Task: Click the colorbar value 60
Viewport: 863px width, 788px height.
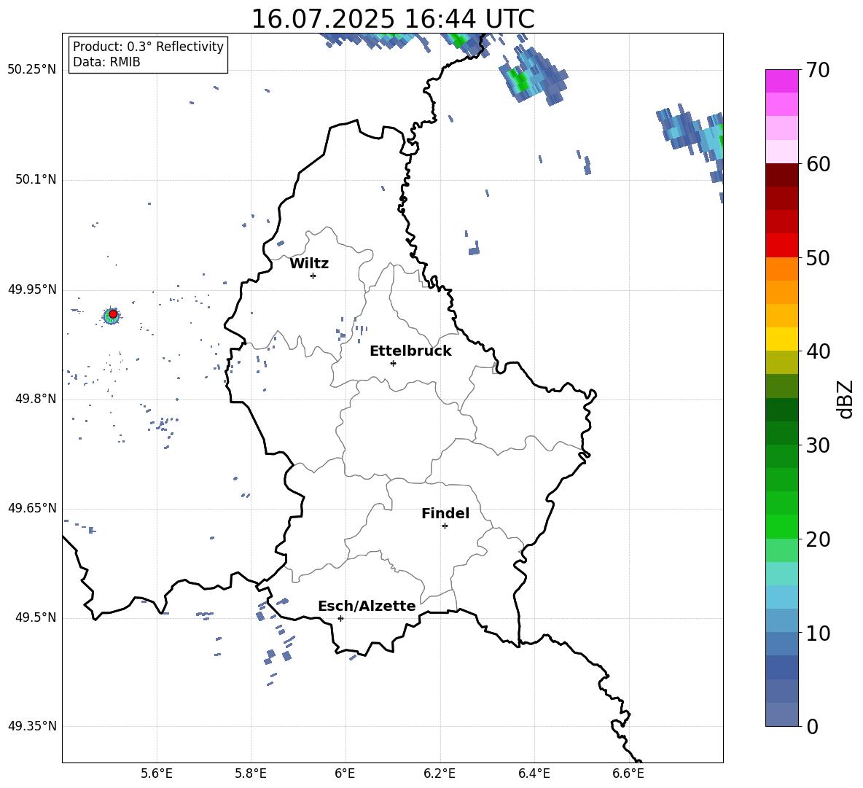Action: pyautogui.click(x=818, y=164)
